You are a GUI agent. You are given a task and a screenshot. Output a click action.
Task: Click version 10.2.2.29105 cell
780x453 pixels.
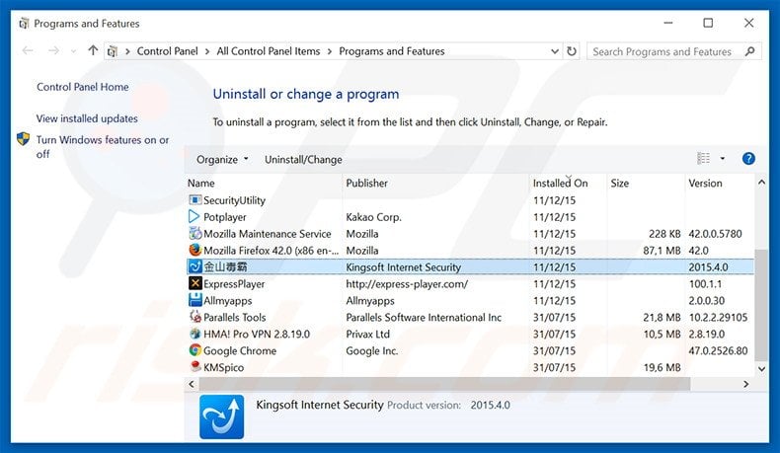(718, 317)
